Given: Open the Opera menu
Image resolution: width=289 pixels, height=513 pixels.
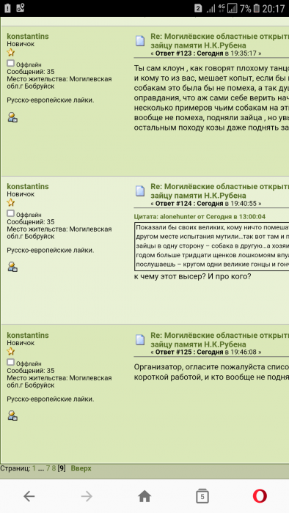Looking at the screenshot, I should click(260, 496).
